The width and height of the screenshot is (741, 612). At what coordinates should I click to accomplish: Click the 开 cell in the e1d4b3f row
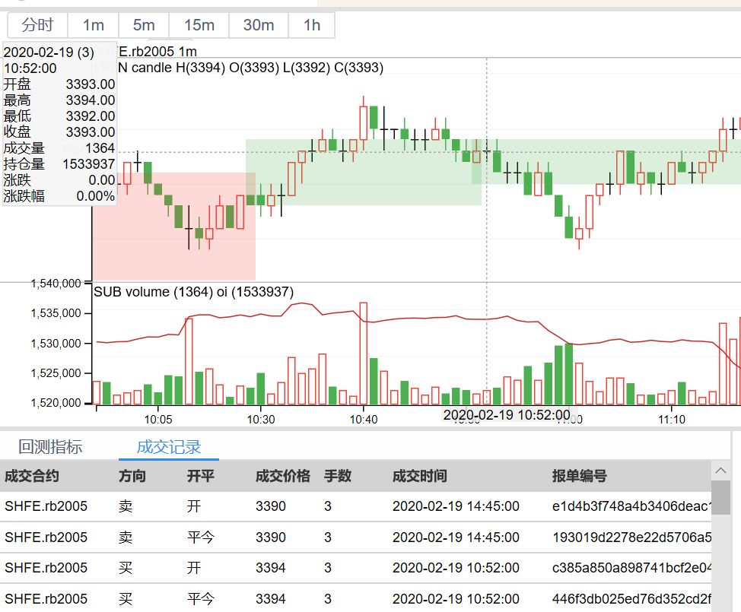194,506
